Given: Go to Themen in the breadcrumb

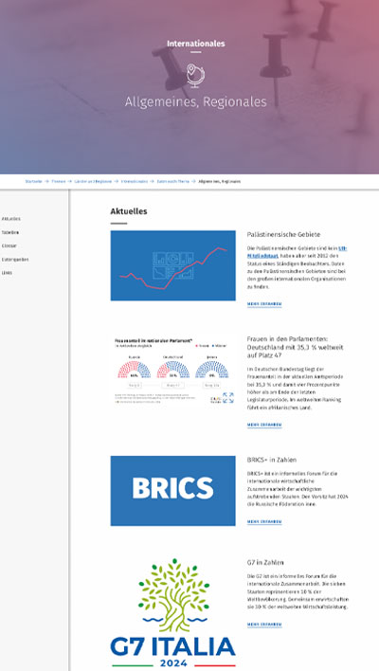Looking at the screenshot, I should tap(59, 181).
